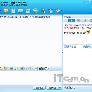Click the 装饰公告 edit icon
The height and width of the screenshot is (92, 92).
pos(65,47)
